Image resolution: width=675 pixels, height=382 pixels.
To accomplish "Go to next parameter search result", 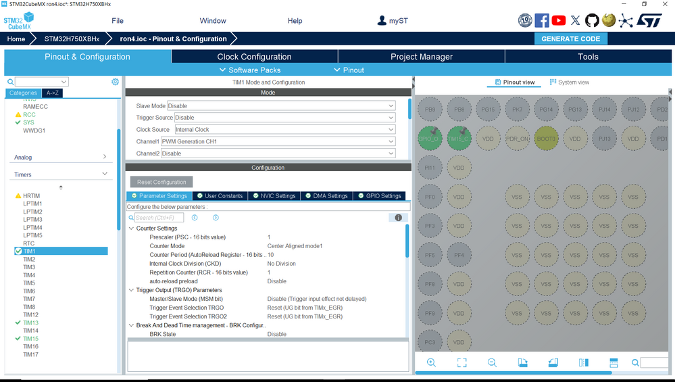I will point(216,218).
